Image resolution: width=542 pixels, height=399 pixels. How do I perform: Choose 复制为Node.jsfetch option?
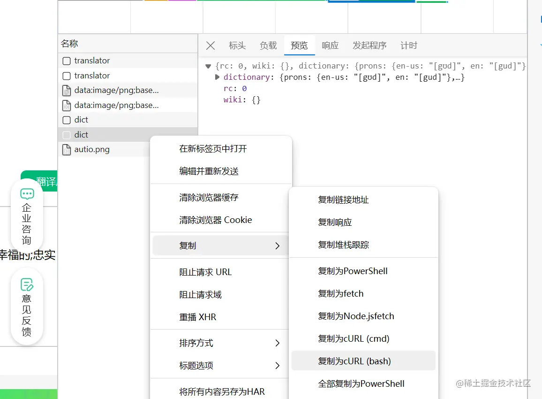tap(363, 316)
